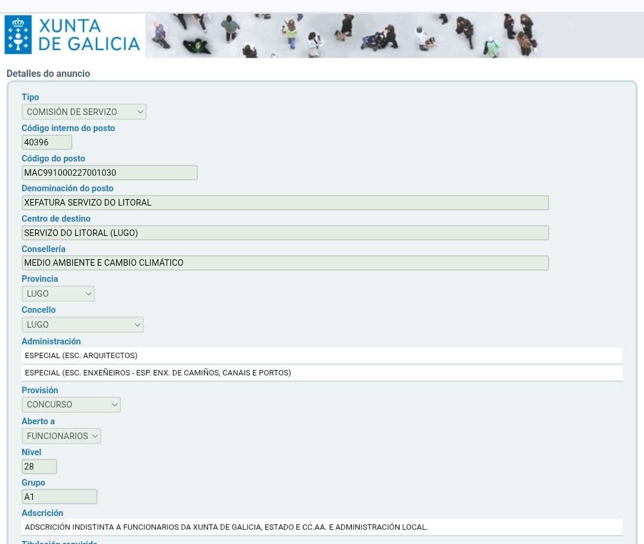The width and height of the screenshot is (644, 544).
Task: Click the Adscrición label
Action: pyautogui.click(x=42, y=513)
